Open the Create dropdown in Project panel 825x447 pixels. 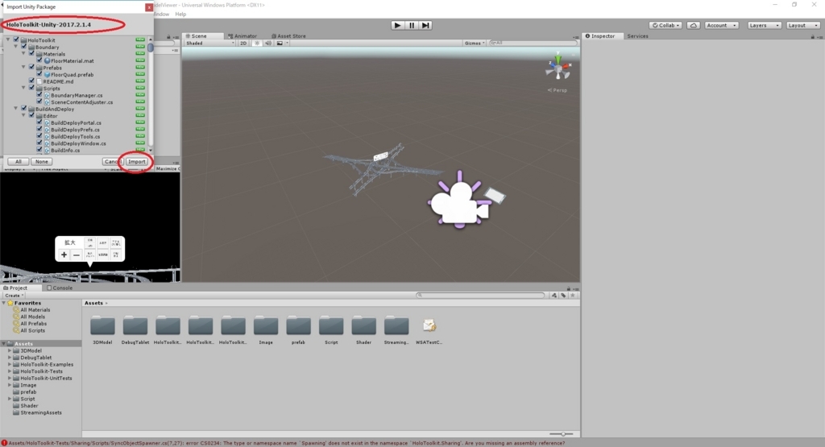(x=15, y=296)
